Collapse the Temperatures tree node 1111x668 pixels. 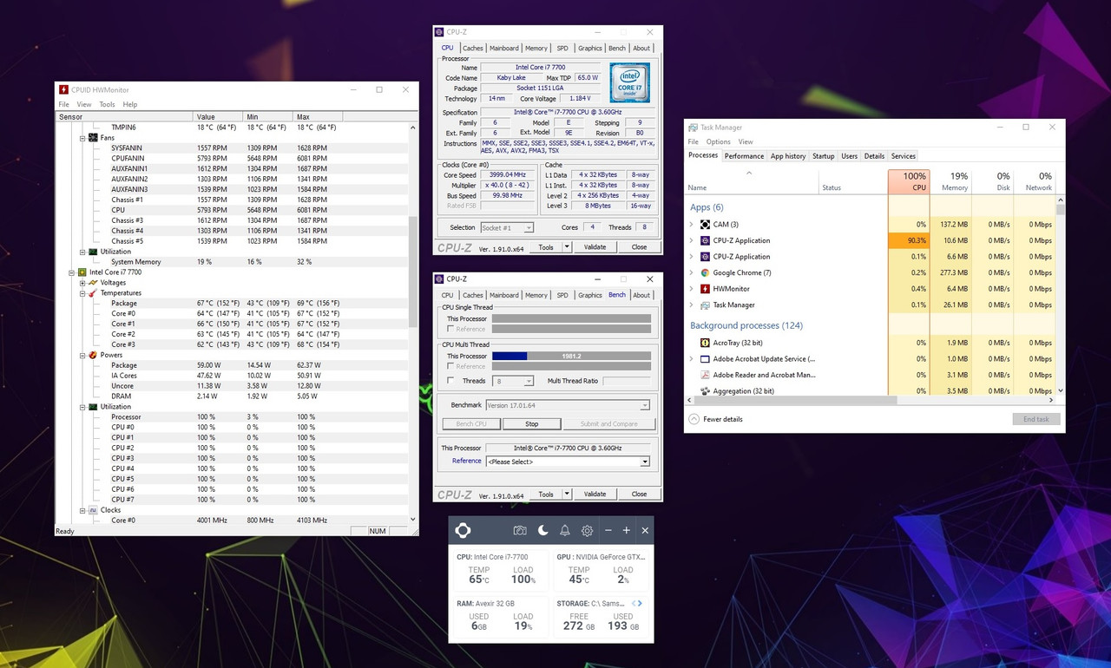tap(83, 293)
